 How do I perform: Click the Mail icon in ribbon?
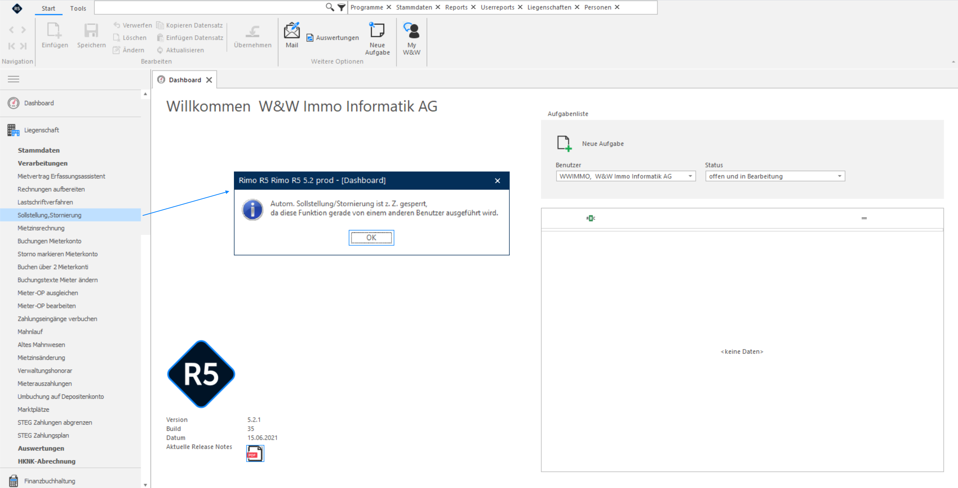click(292, 31)
